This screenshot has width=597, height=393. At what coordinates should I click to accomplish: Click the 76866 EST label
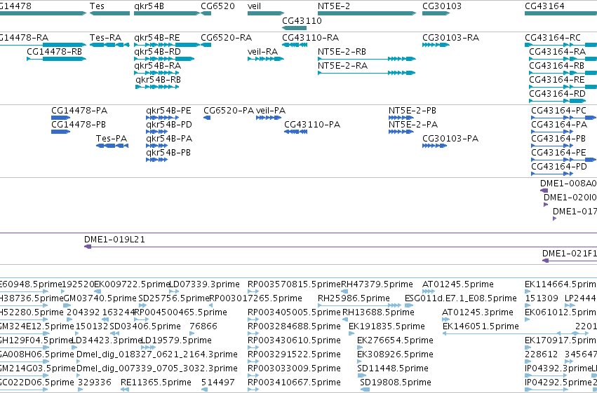[x=203, y=326]
